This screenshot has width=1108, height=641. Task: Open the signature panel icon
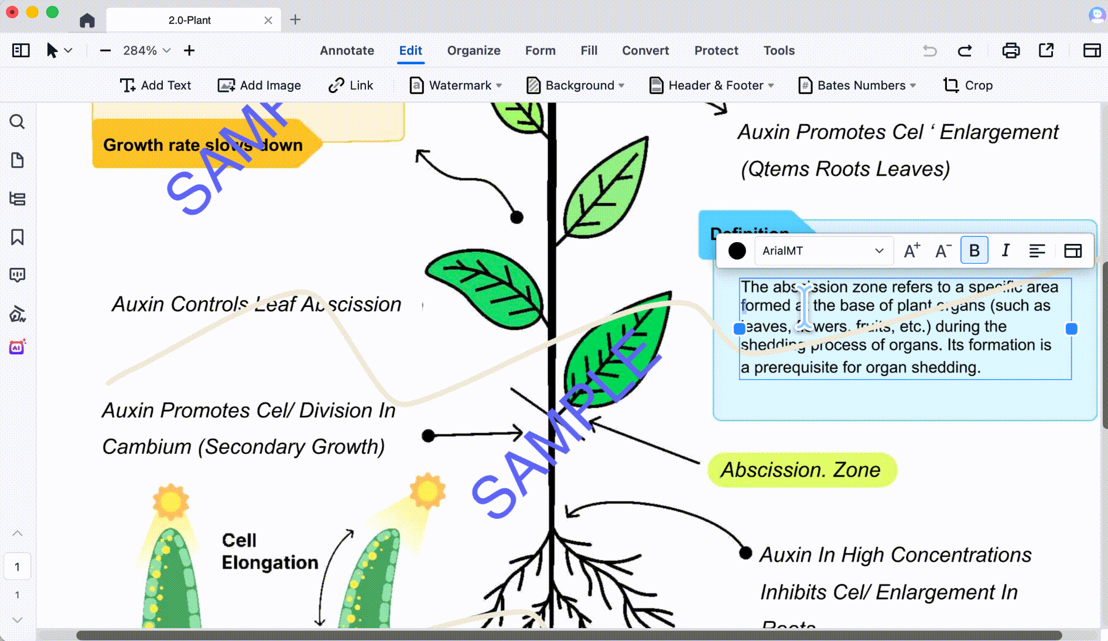click(x=18, y=314)
